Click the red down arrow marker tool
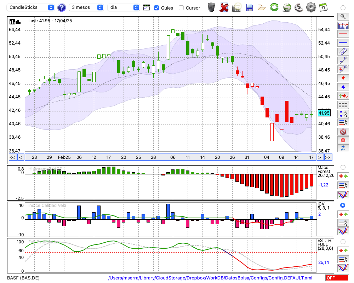Image resolution: width=354 pixels, height=283 pixels. pos(343,78)
